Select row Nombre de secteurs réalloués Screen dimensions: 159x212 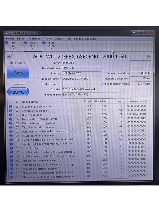tap(79, 123)
